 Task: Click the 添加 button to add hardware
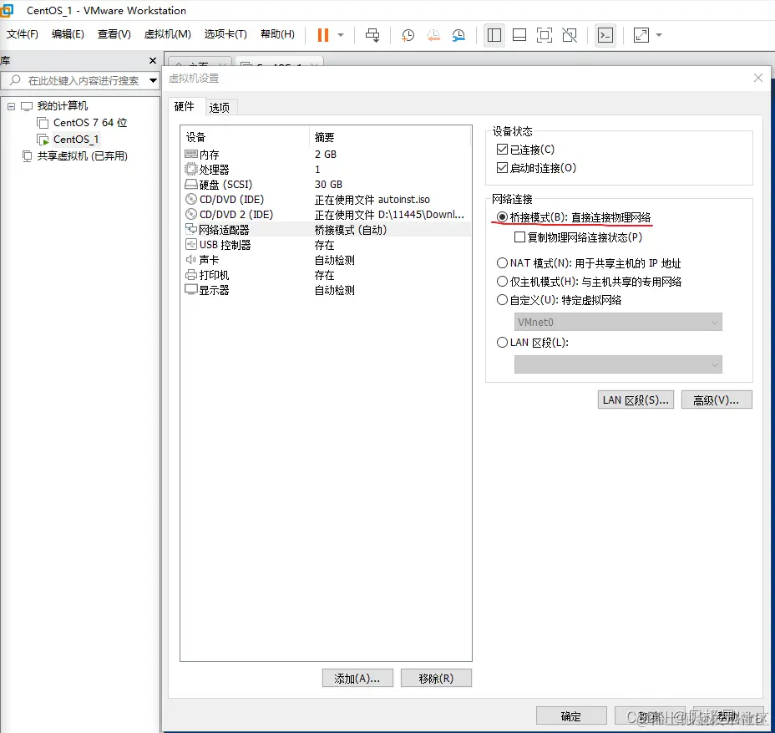(x=357, y=678)
